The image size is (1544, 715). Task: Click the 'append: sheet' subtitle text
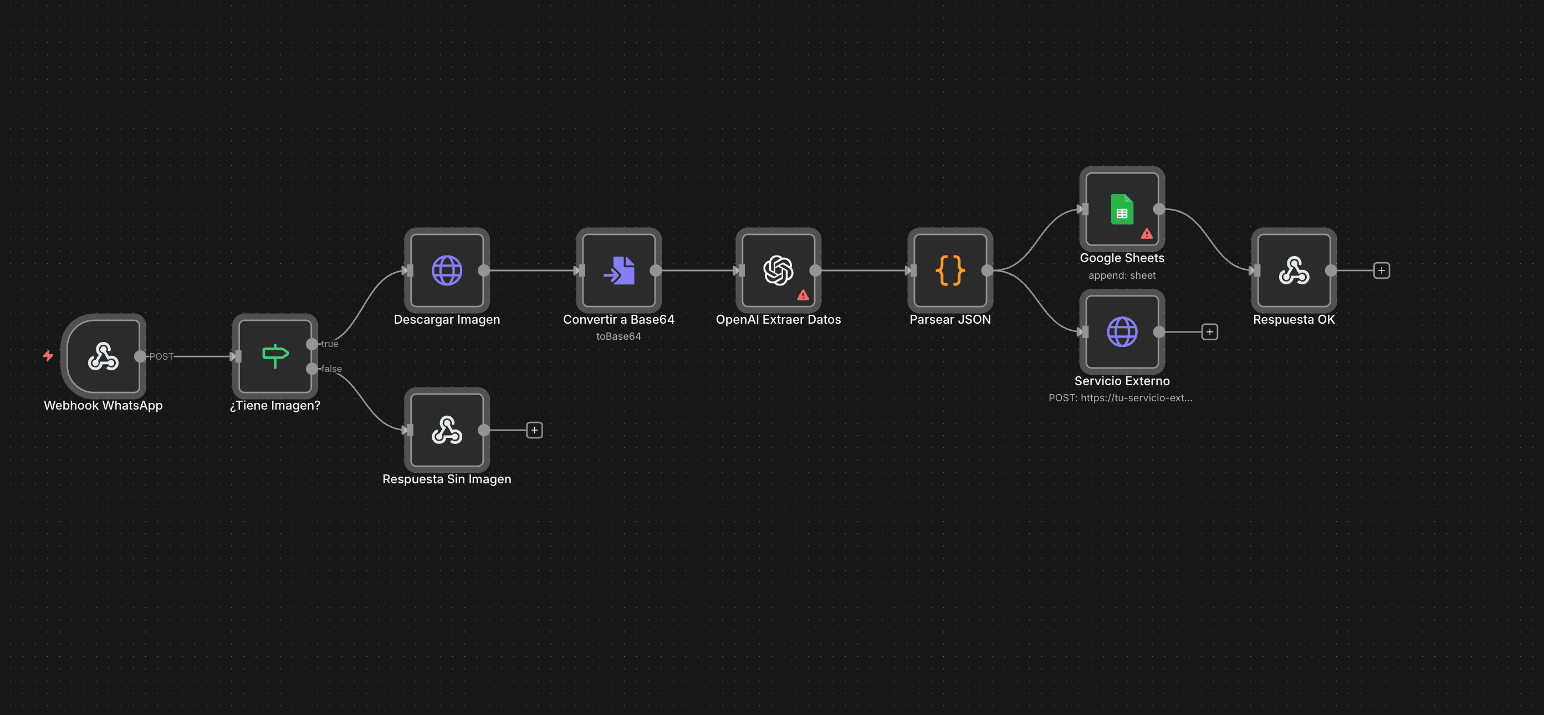(x=1122, y=275)
